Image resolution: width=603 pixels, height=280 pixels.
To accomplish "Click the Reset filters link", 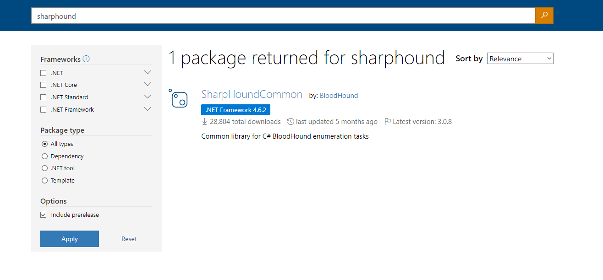I will coord(129,239).
